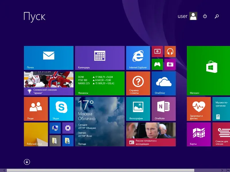
Task: Open the sports news hockey tile
Action: 49,83
